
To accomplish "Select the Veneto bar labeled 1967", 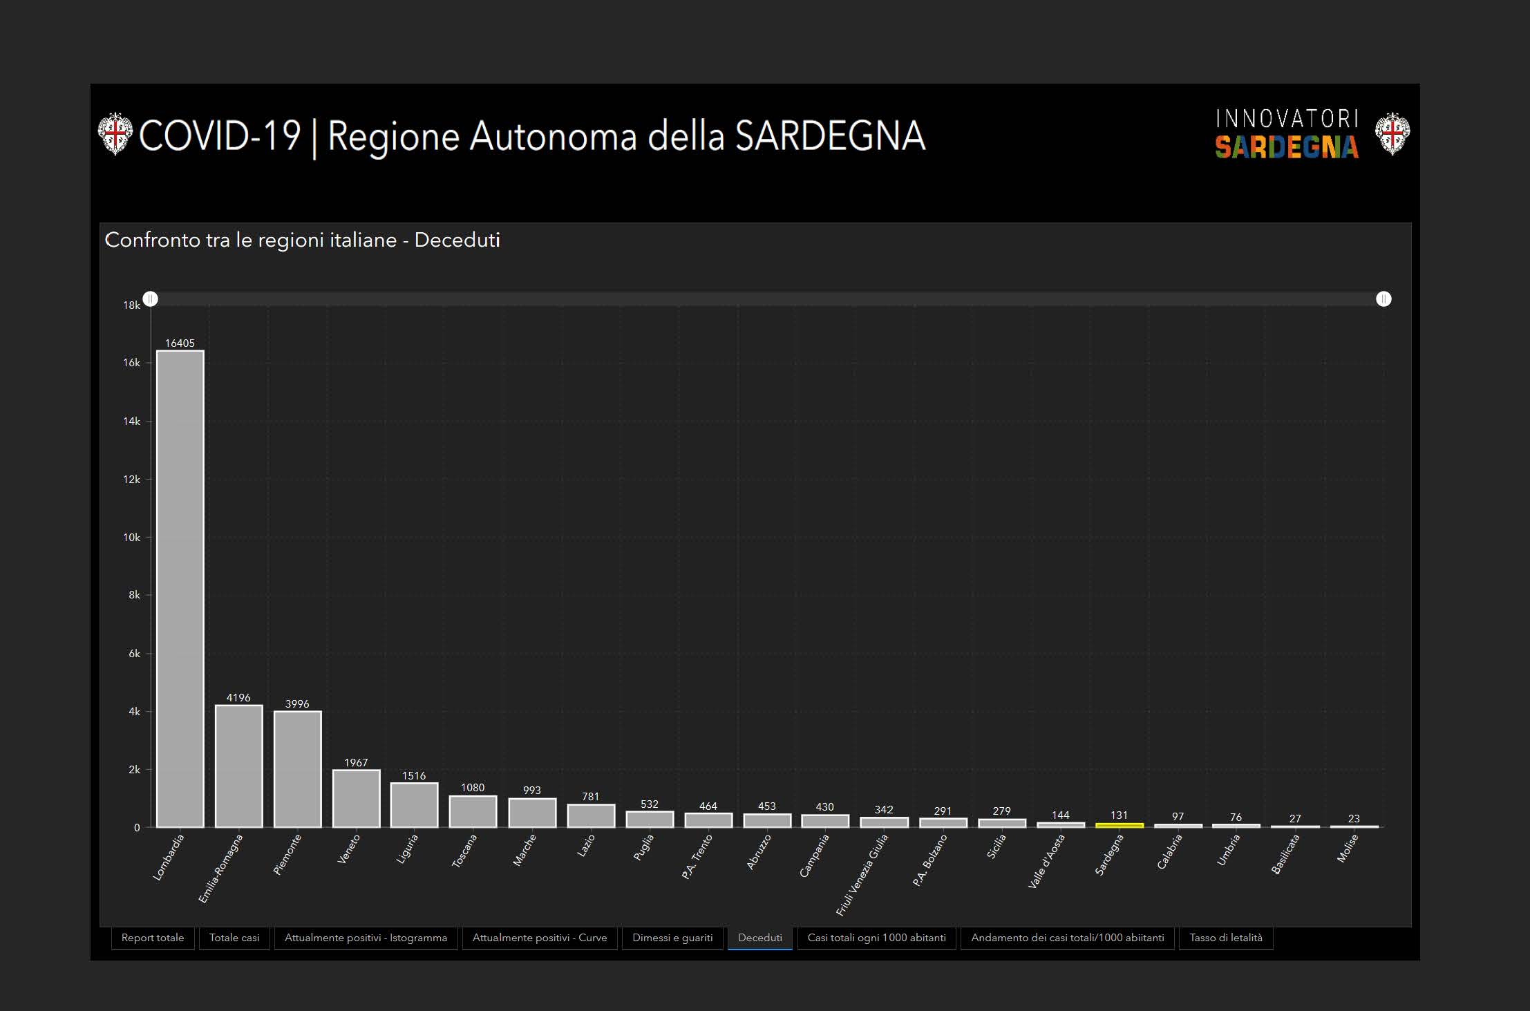I will click(x=357, y=798).
